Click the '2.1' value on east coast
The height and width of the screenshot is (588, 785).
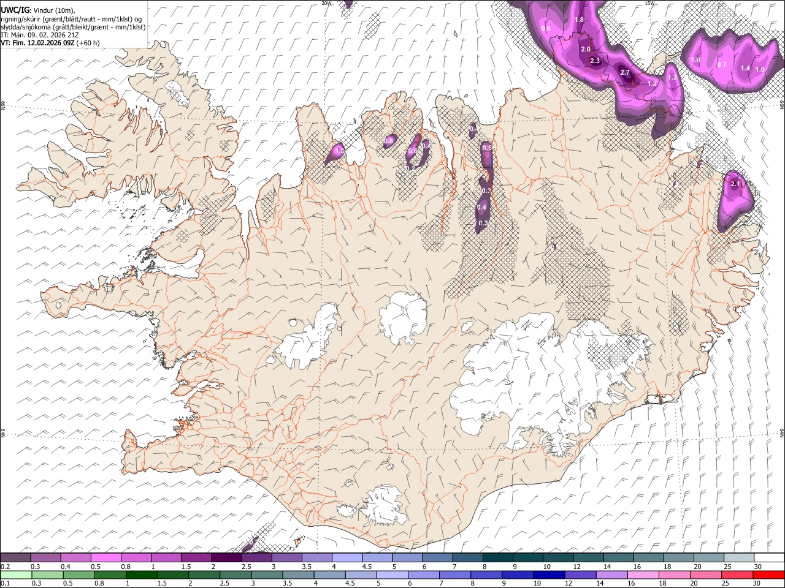click(x=736, y=183)
